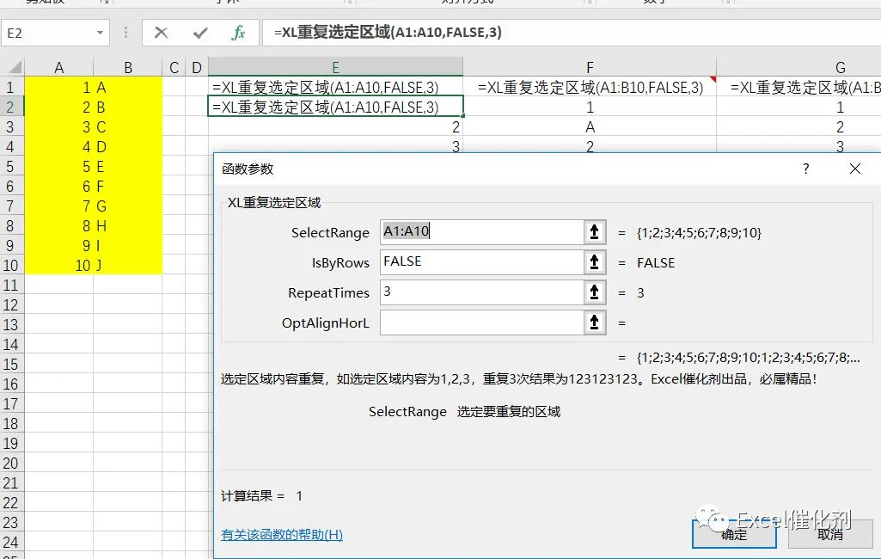881x559 pixels.
Task: Click cell B1 containing letter A
Action: pos(128,87)
